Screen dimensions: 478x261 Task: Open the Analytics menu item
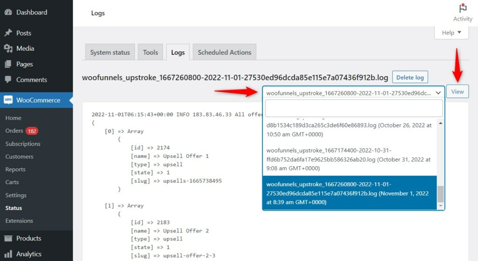(28, 254)
